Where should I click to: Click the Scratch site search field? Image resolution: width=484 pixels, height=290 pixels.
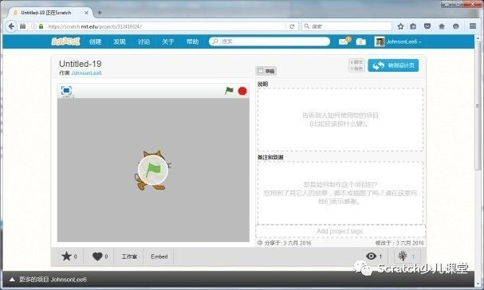coord(270,41)
